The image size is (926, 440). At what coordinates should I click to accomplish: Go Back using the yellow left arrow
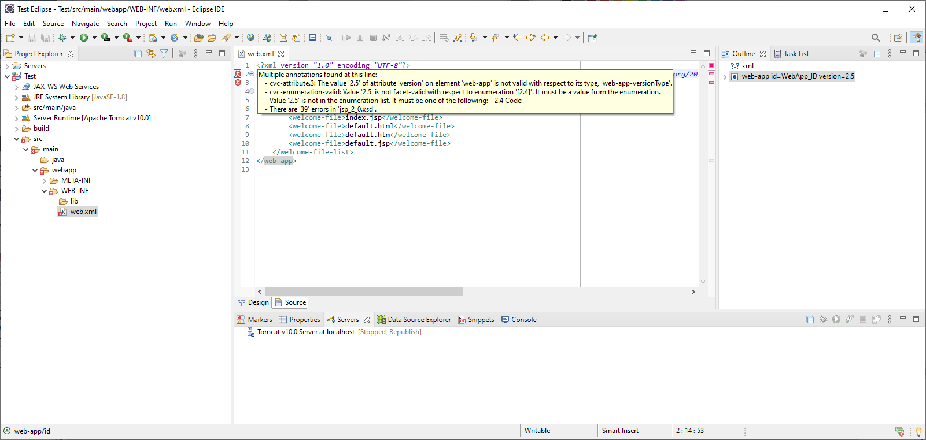point(545,38)
